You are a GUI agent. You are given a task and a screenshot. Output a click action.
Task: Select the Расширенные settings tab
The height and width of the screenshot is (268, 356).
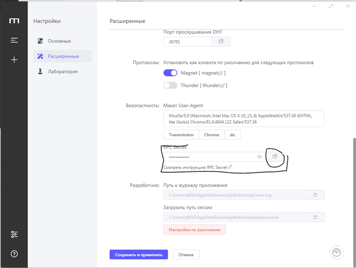63,56
